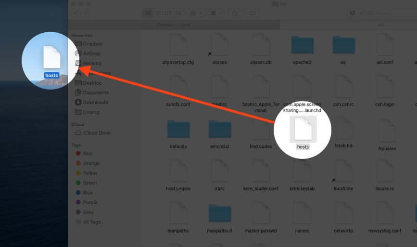Switch to column view
The height and width of the screenshot is (247, 417).
click(168, 13)
